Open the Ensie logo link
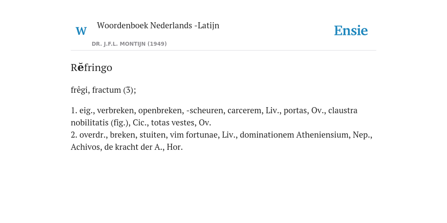The width and height of the screenshot is (447, 223). [351, 30]
